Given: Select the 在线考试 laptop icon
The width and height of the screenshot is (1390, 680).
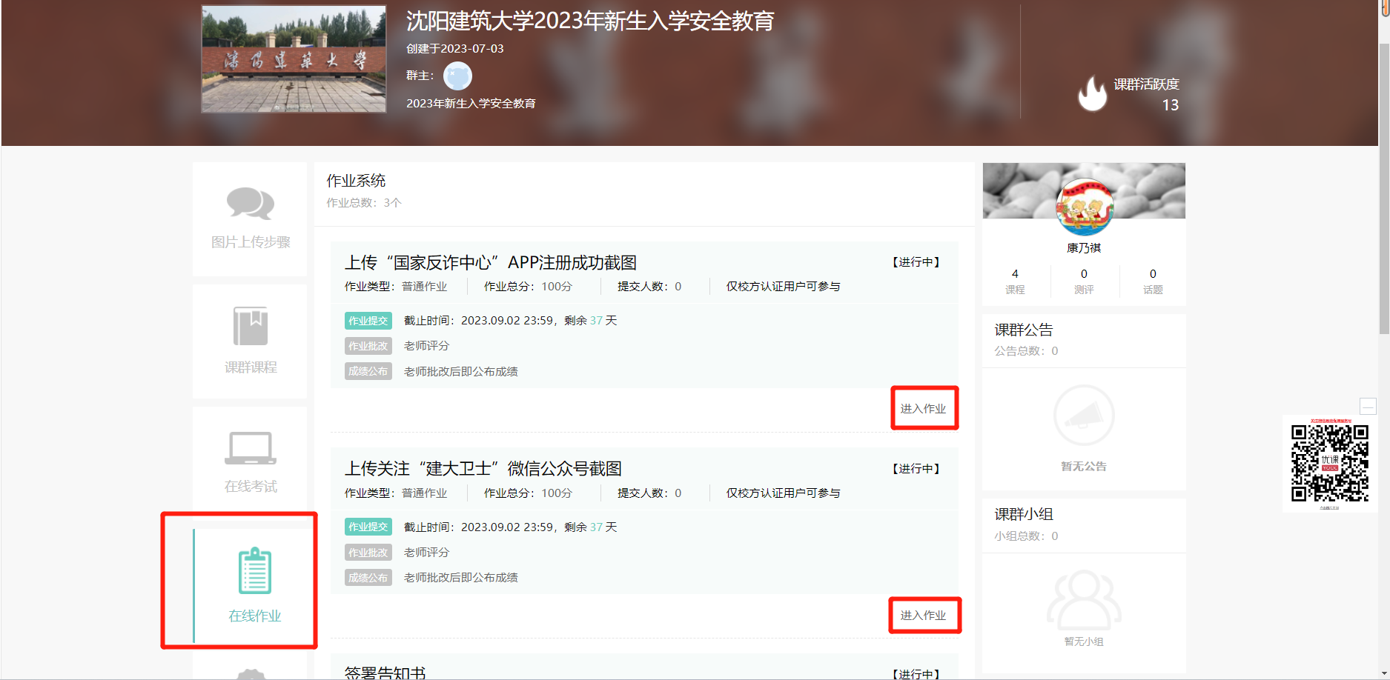Looking at the screenshot, I should [x=251, y=448].
